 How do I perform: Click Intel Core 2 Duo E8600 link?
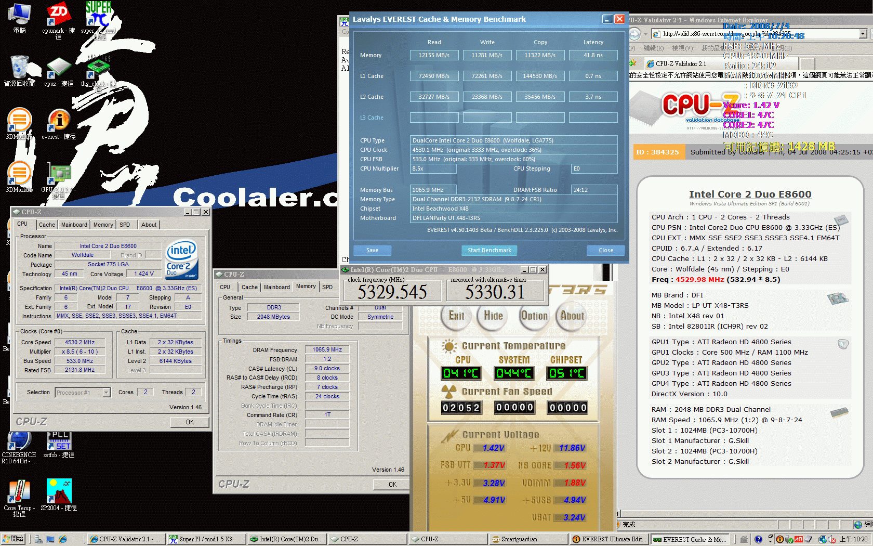click(x=750, y=194)
